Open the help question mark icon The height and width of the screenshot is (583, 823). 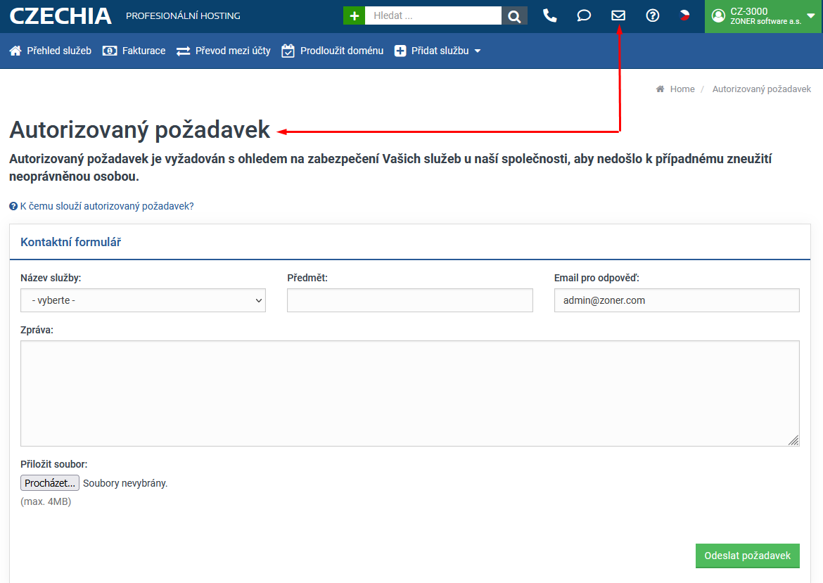652,15
